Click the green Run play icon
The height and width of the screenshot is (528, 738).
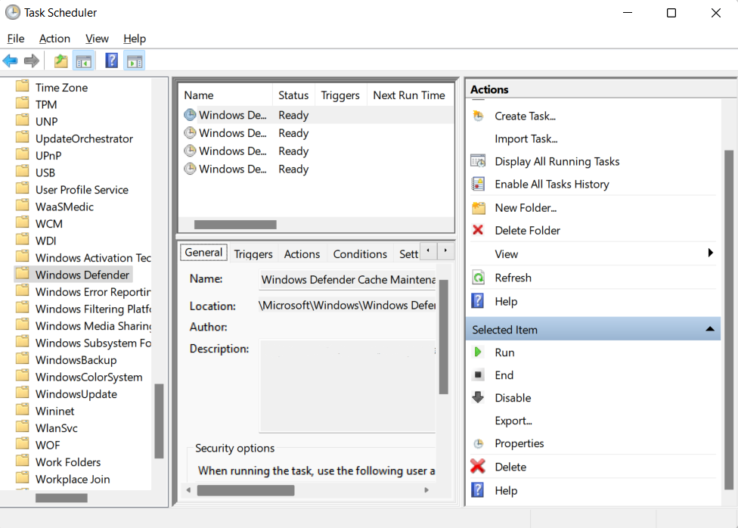click(x=478, y=352)
